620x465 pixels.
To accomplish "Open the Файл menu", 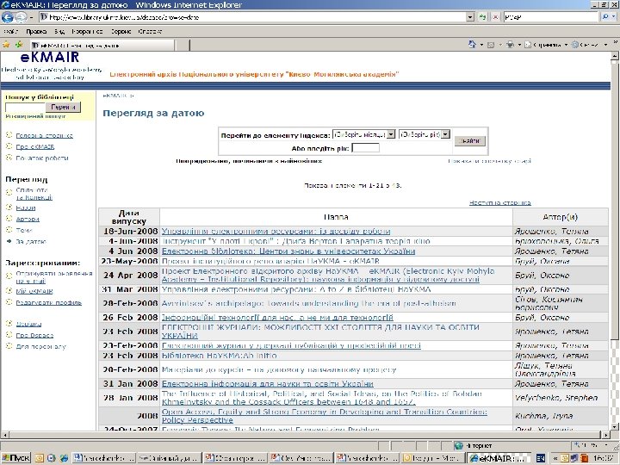I will pos(10,31).
